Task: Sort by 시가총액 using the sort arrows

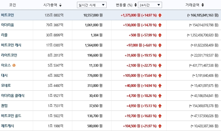Action: pyautogui.click(x=60, y=5)
